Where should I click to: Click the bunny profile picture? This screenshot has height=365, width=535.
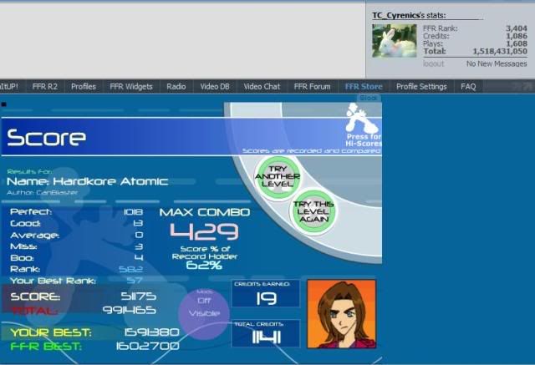point(394,40)
